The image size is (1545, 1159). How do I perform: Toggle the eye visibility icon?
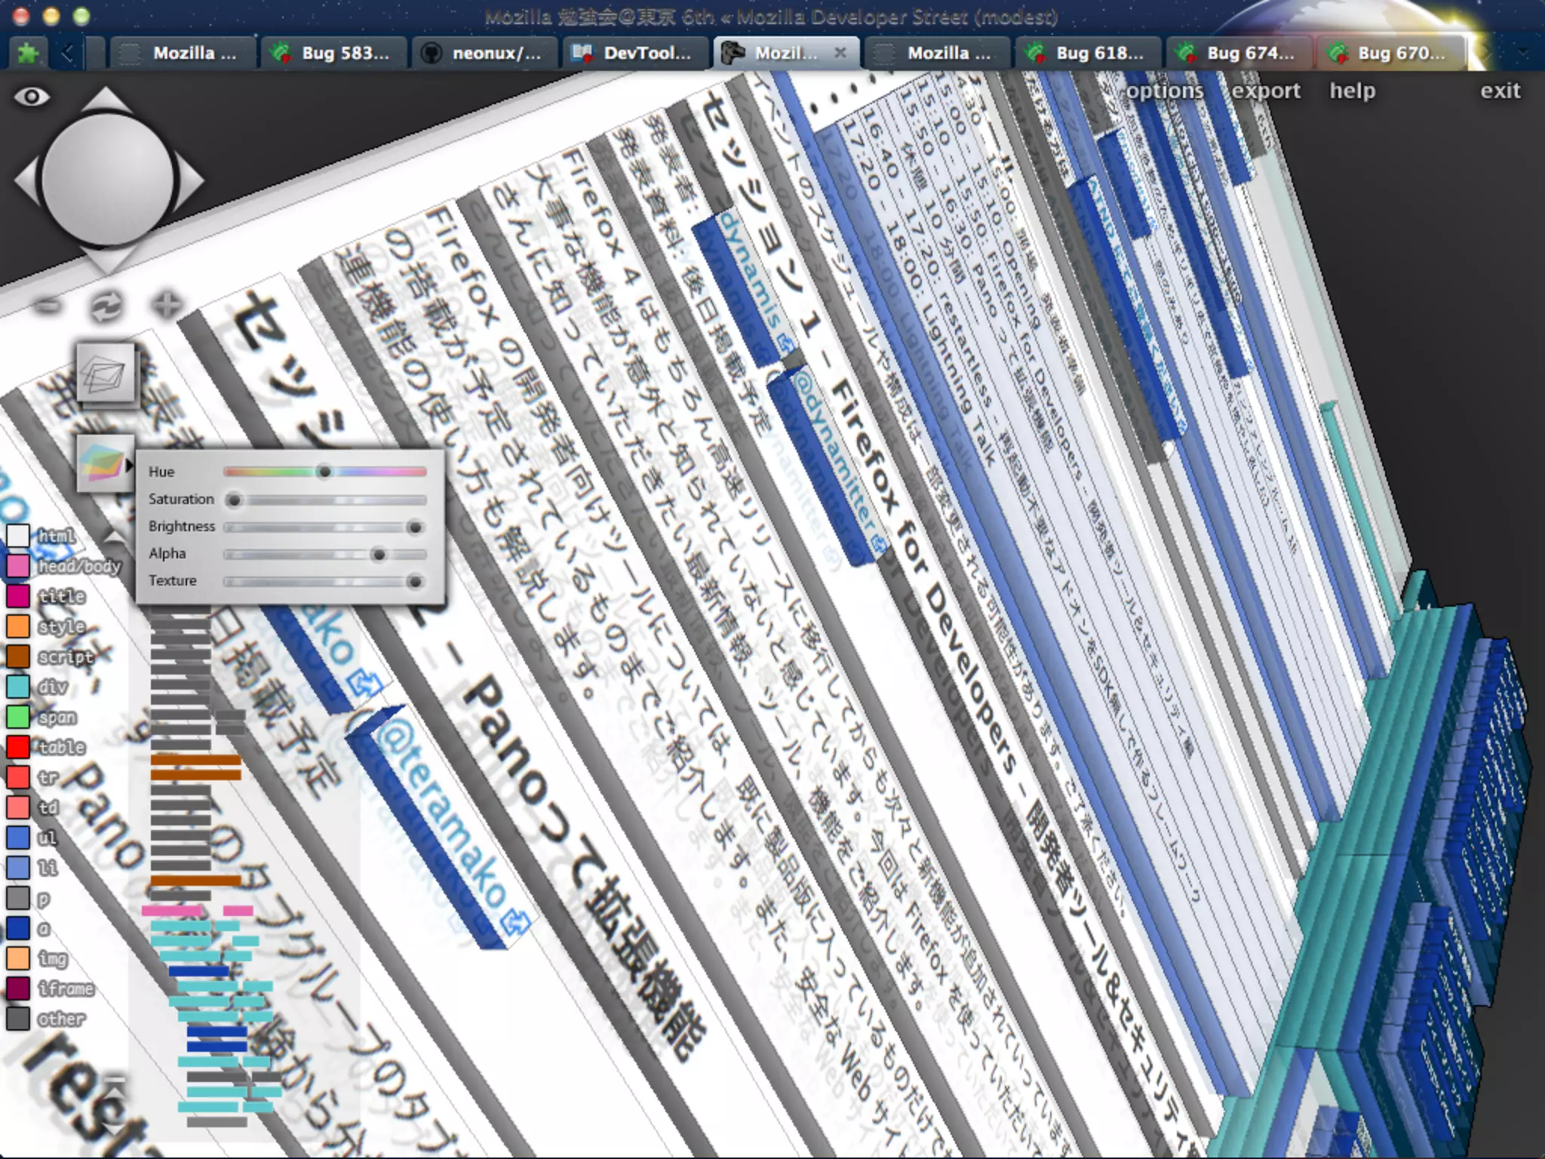click(x=32, y=97)
